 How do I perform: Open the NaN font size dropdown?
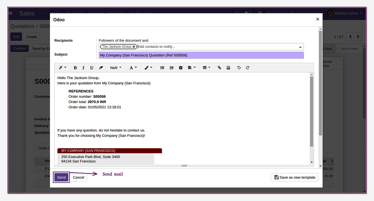pyautogui.click(x=116, y=68)
